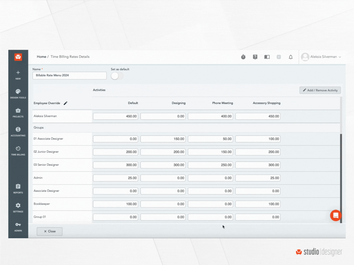Click the rates table vertical scrollbar

[341, 177]
